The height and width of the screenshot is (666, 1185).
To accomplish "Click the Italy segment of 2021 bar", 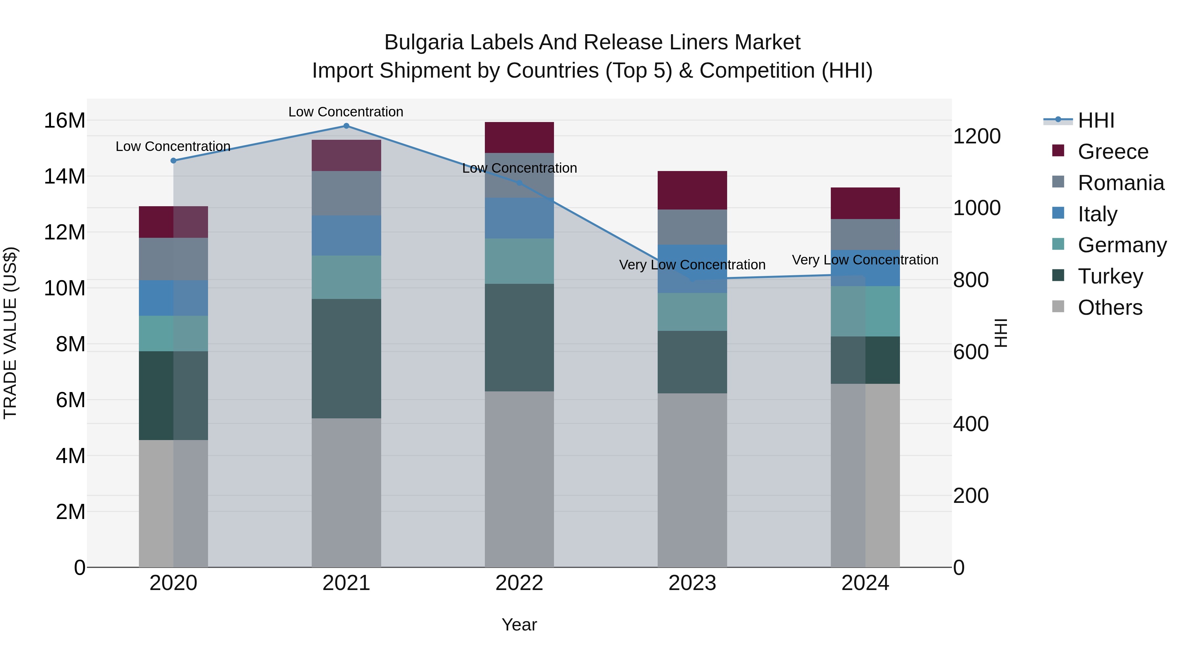I will coord(346,235).
